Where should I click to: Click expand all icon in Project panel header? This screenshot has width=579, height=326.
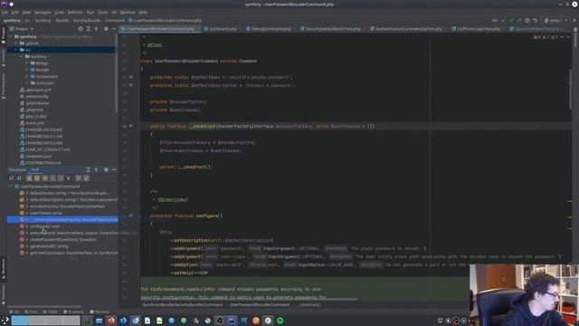click(89, 28)
